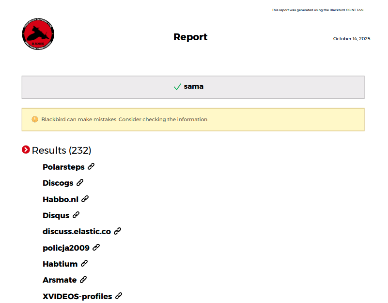The width and height of the screenshot is (388, 303).
Task: Select the Polarsteps result name
Action: point(63,167)
